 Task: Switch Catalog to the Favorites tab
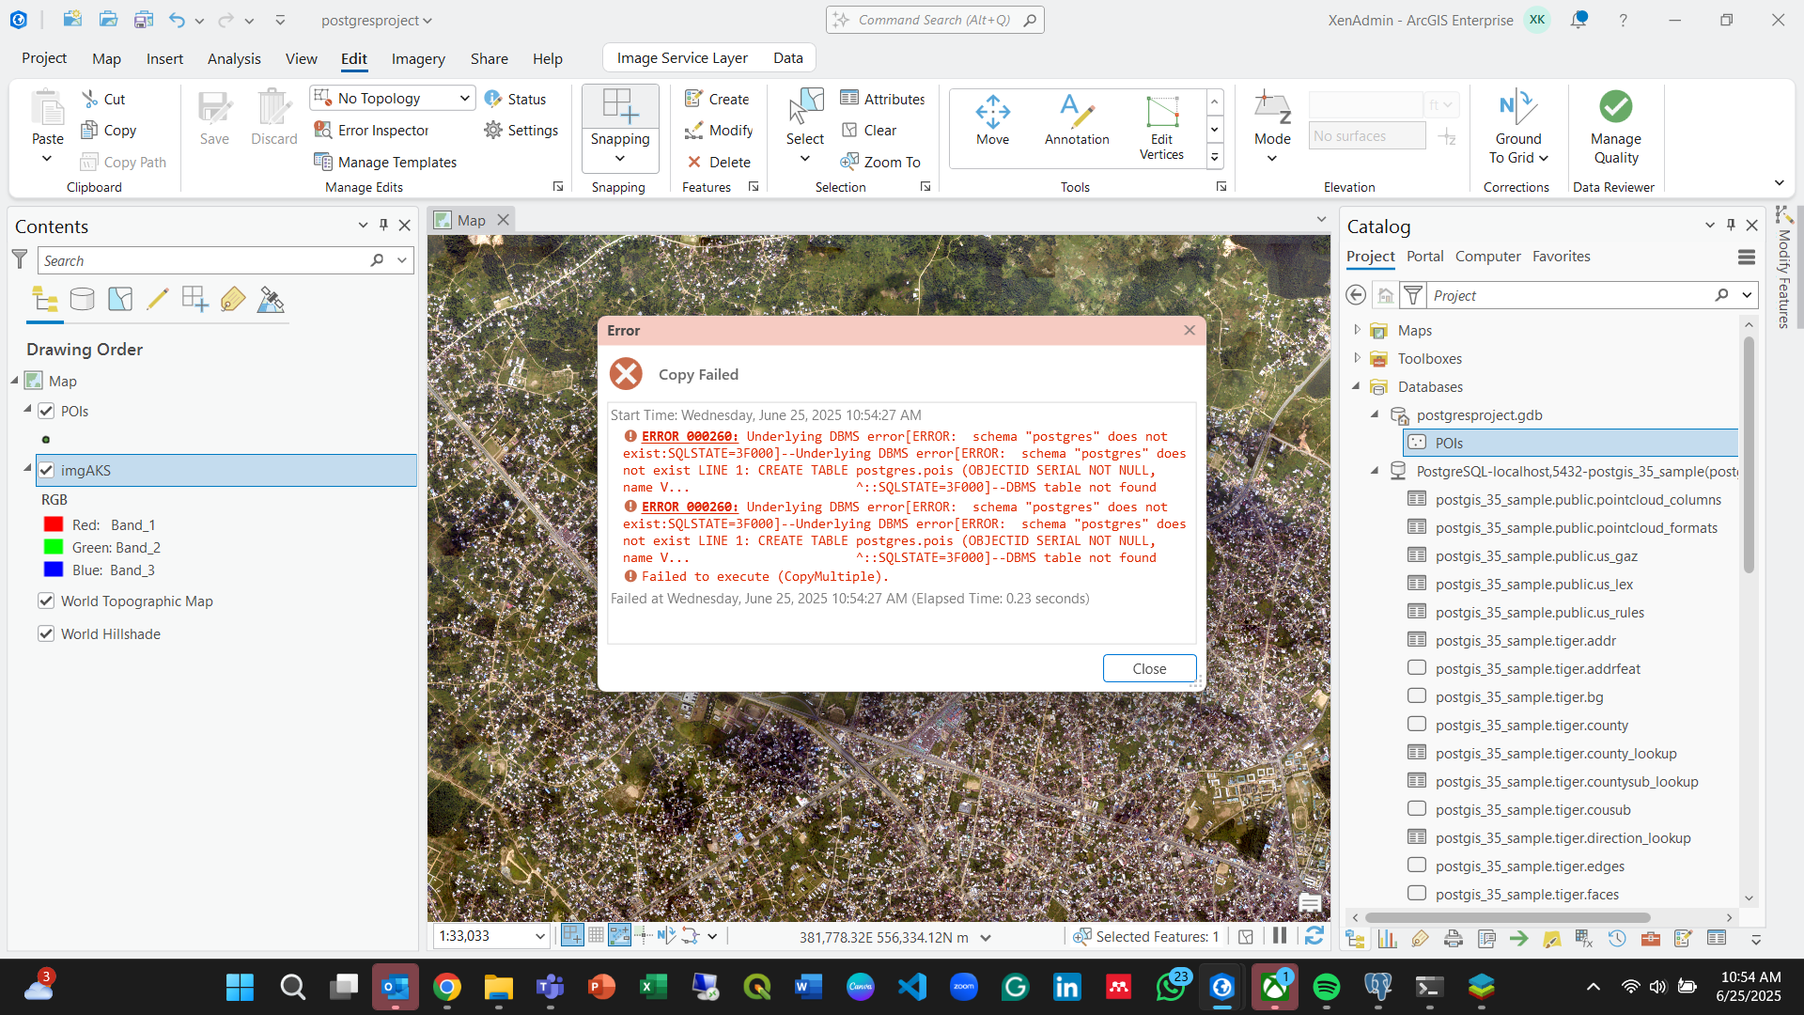pos(1561,257)
